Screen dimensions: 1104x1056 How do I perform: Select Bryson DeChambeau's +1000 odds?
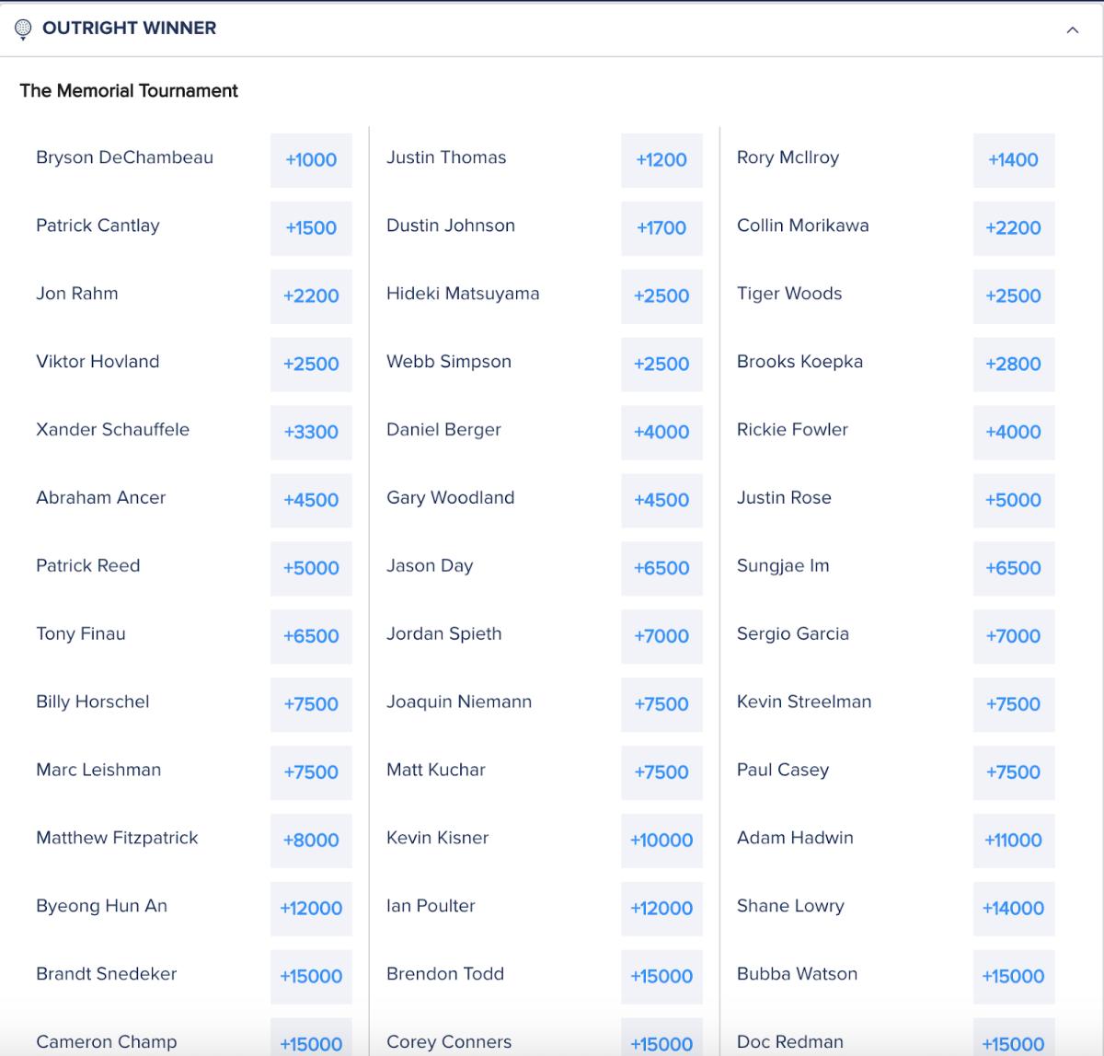[311, 160]
